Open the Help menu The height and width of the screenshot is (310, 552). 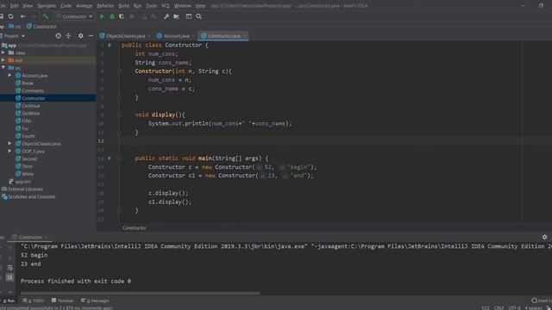coord(200,6)
